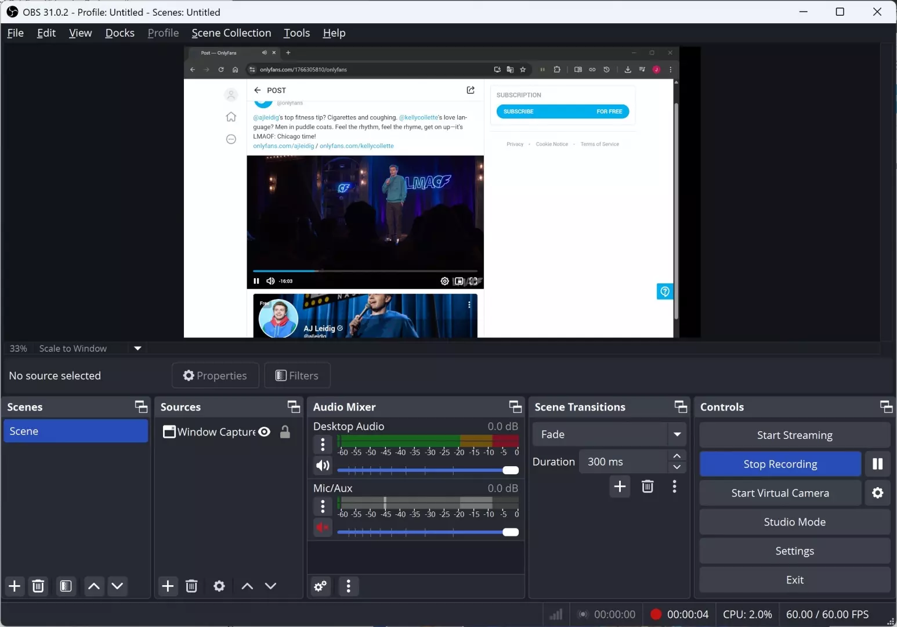The width and height of the screenshot is (897, 627).
Task: Open source Filters button
Action: click(297, 376)
